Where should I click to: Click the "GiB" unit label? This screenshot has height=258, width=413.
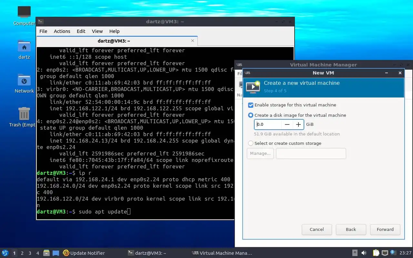pos(310,124)
